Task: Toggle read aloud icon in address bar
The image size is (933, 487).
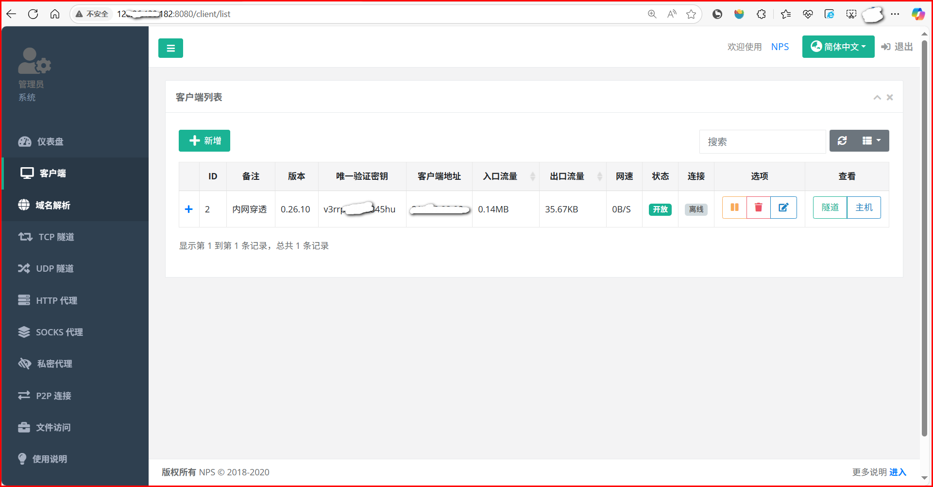Action: click(x=672, y=14)
